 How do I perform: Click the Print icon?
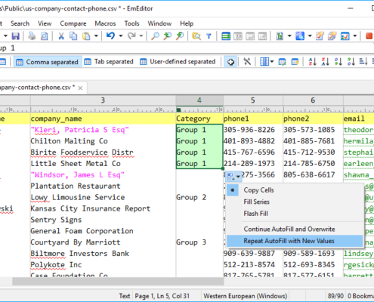pos(32,36)
